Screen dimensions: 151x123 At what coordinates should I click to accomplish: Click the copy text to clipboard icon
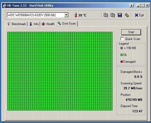click(x=106, y=15)
